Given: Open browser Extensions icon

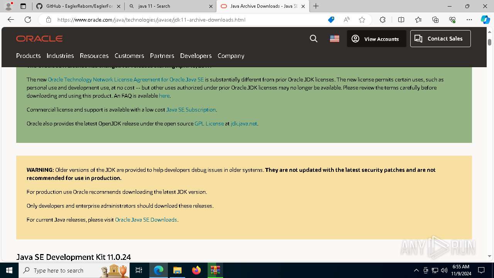Looking at the screenshot, I should click(x=382, y=20).
